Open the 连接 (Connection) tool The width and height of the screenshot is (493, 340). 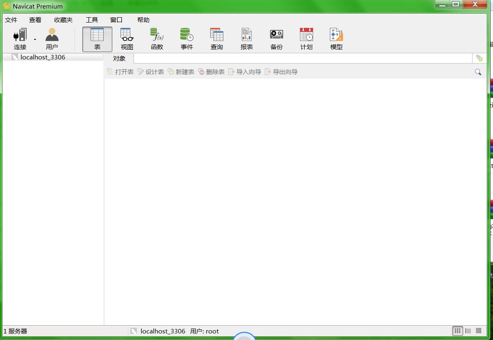pyautogui.click(x=20, y=39)
